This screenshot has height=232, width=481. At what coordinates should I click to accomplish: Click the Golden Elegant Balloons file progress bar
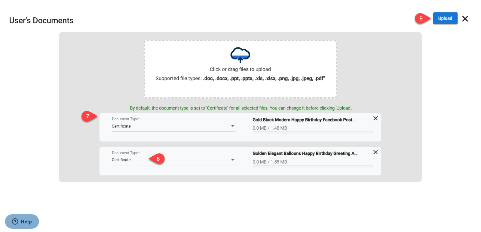[313, 166]
